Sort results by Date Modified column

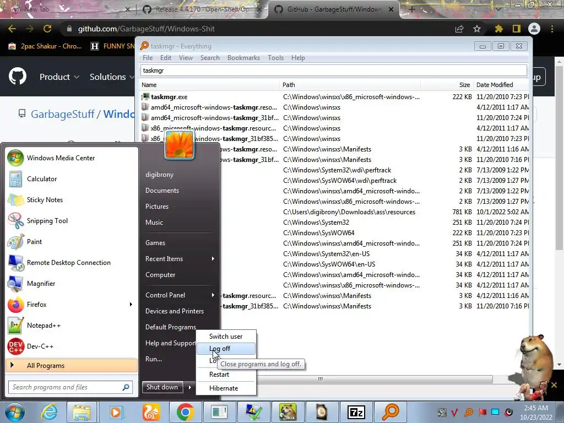pyautogui.click(x=501, y=85)
